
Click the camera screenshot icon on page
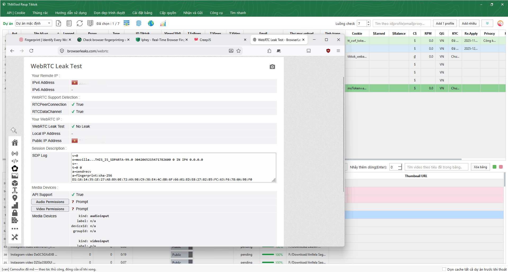click(x=272, y=67)
